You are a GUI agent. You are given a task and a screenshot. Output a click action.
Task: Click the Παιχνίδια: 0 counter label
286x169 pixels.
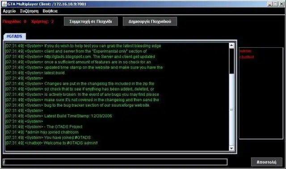coord(14,21)
